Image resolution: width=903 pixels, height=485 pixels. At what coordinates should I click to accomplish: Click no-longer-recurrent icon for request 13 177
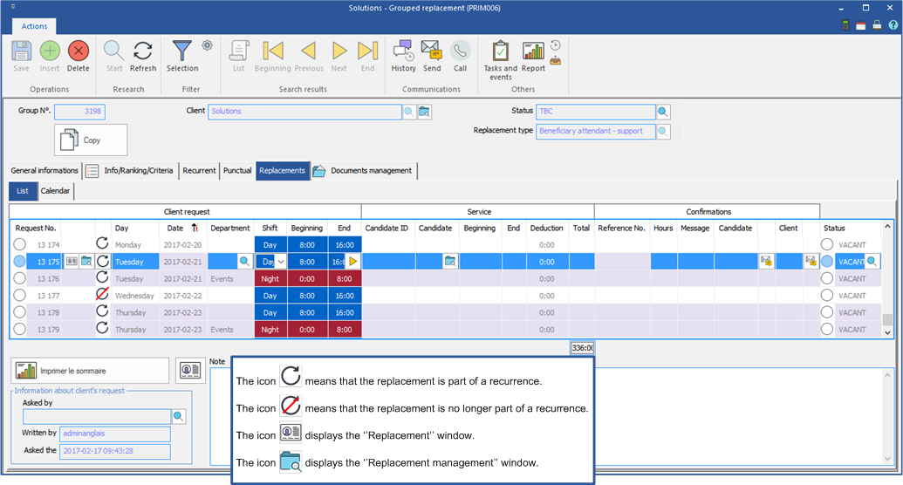(x=102, y=295)
